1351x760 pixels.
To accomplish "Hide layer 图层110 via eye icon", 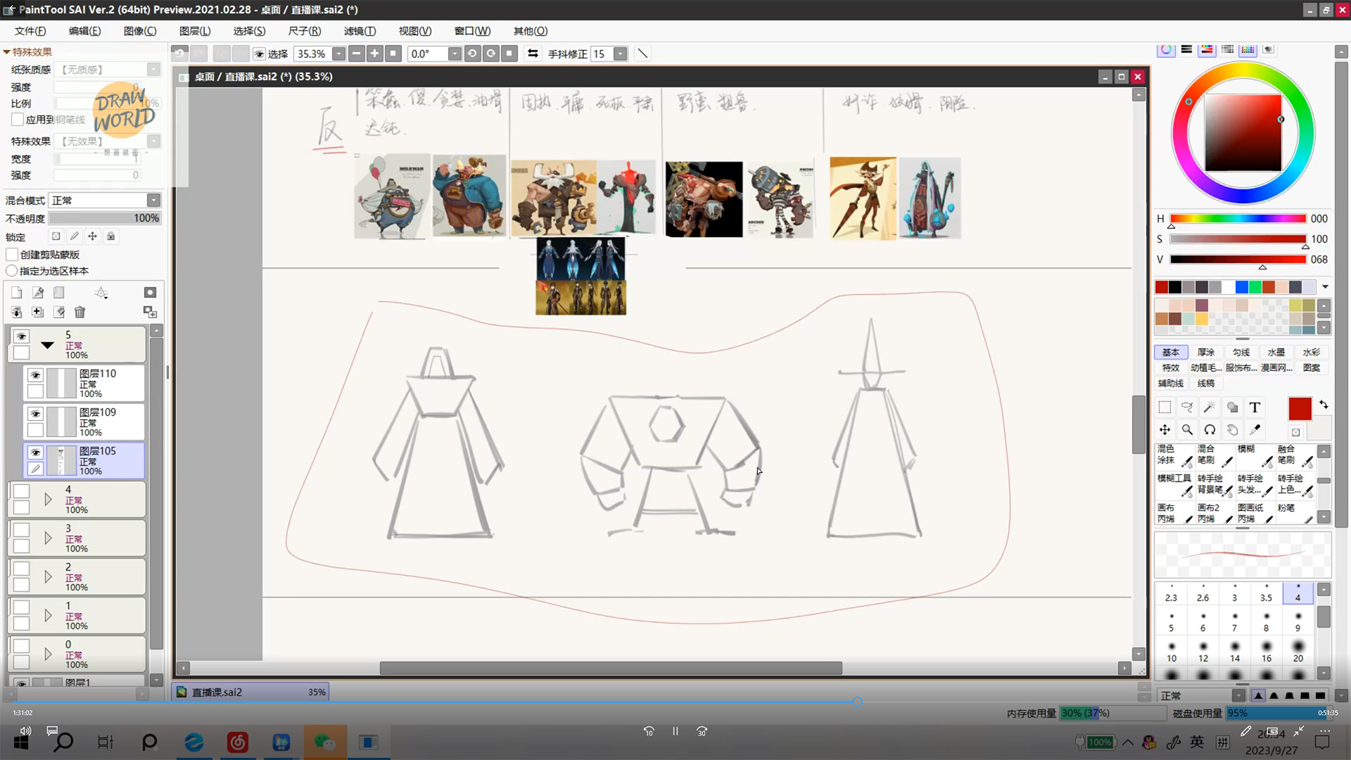I will pos(35,375).
